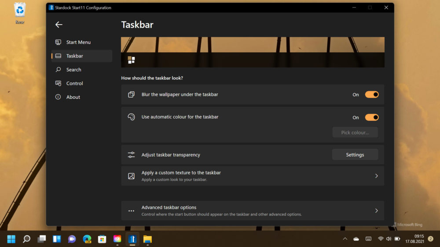Click the volume speaker tray icon
Screen dimensions: 440x247
[x=389, y=239]
